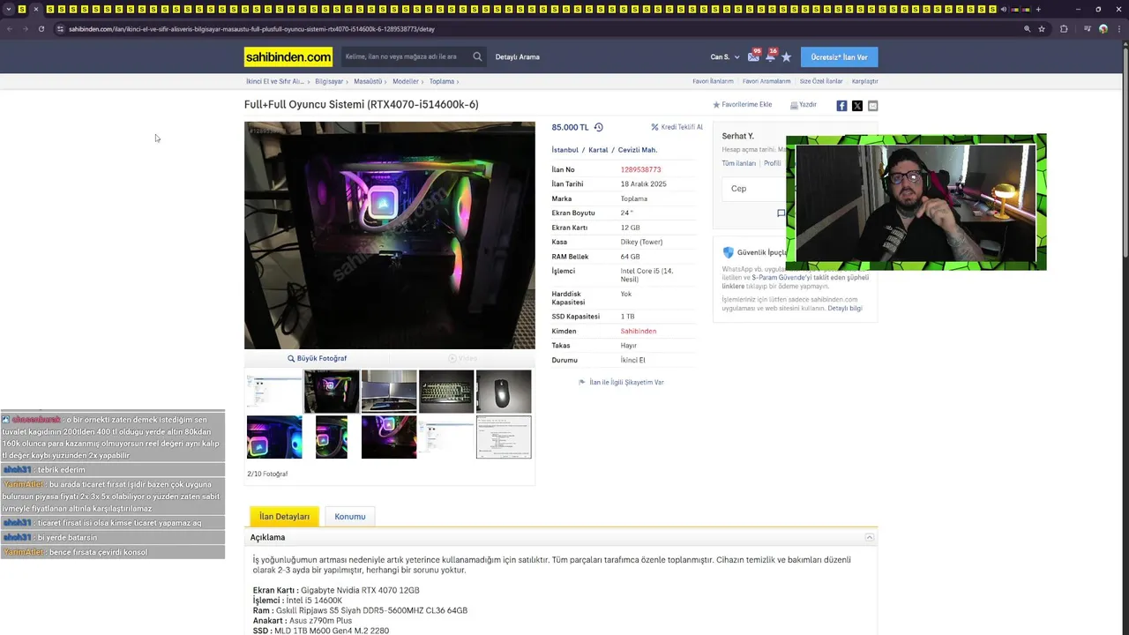The height and width of the screenshot is (635, 1129).
Task: Close the active browser tab
Action: 35,9
